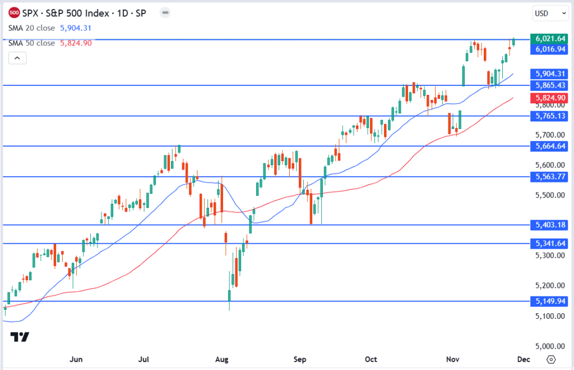Image resolution: width=574 pixels, height=370 pixels.
Task: Click the 5,563.77 horizontal line label
Action: [549, 176]
